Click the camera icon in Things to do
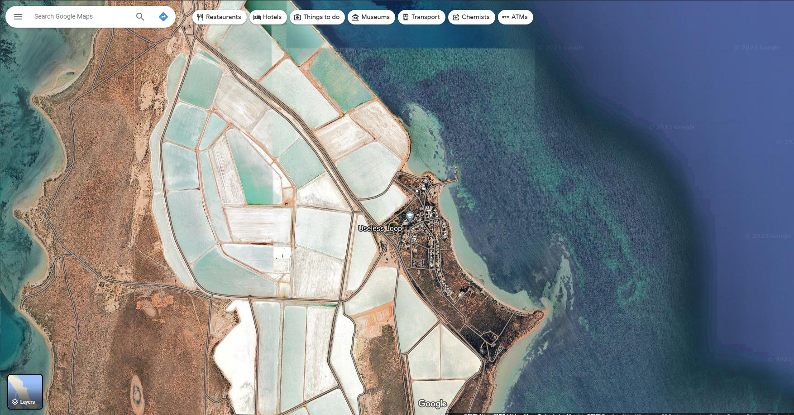794x415 pixels. tap(297, 17)
